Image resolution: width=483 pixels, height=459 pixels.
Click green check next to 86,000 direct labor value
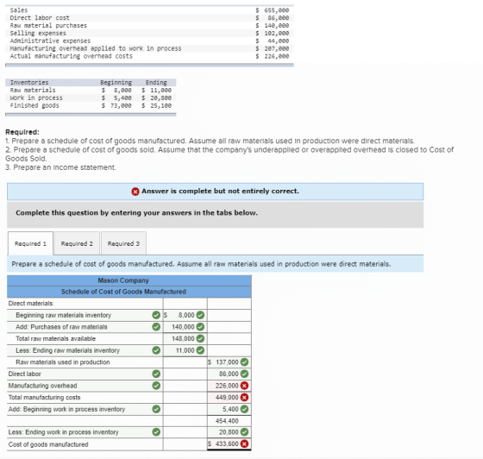pos(245,374)
